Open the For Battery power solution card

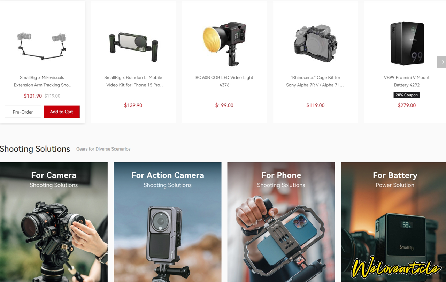tap(394, 222)
